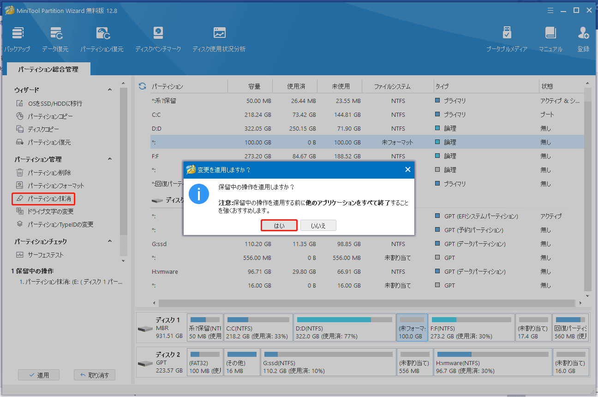Click パーティションTypeIDの変更

click(x=55, y=224)
